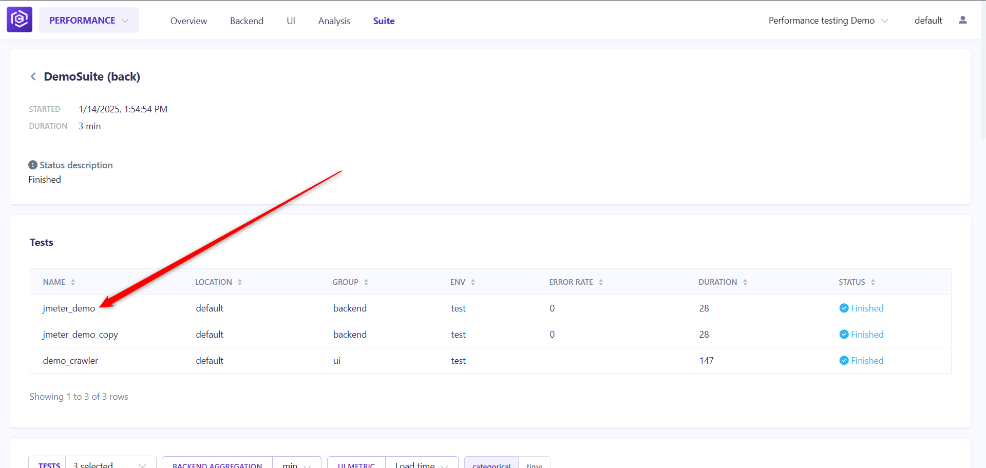Viewport: 986px width, 468px height.
Task: Open the Backend tab
Action: pyautogui.click(x=246, y=21)
